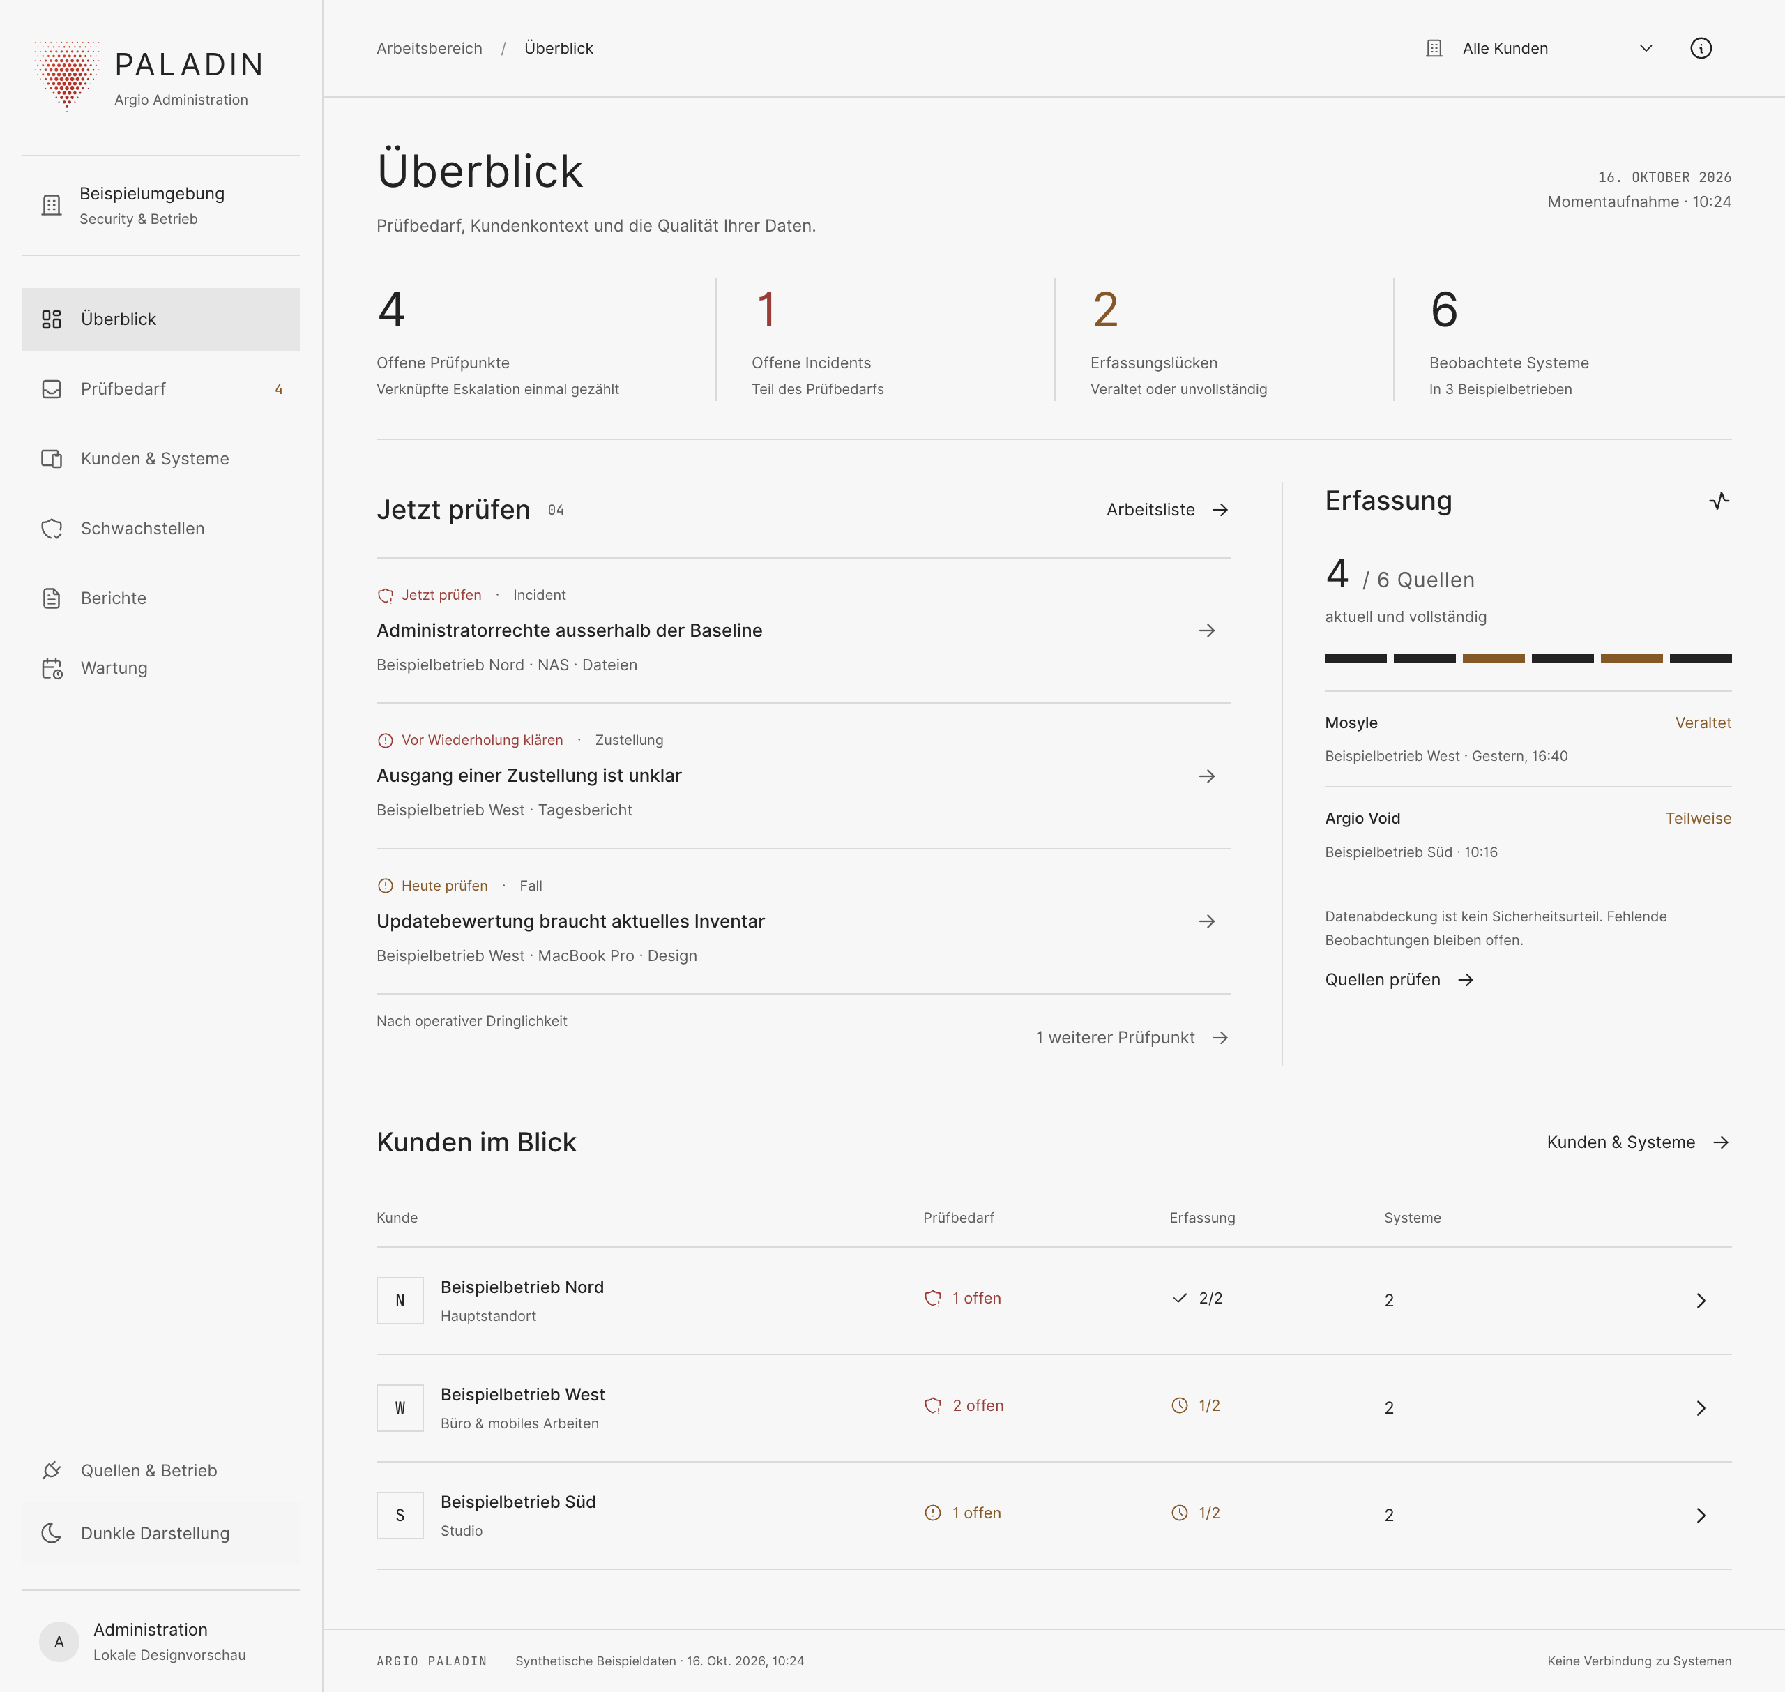Click the Administration avatar circle

[x=59, y=1642]
